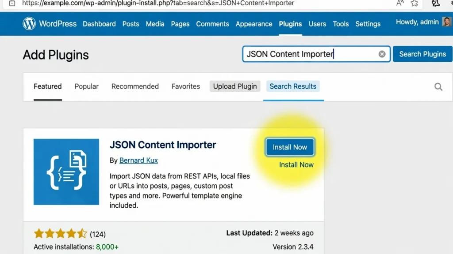This screenshot has height=254, width=453.
Task: Click the Install Now text link
Action: (296, 165)
